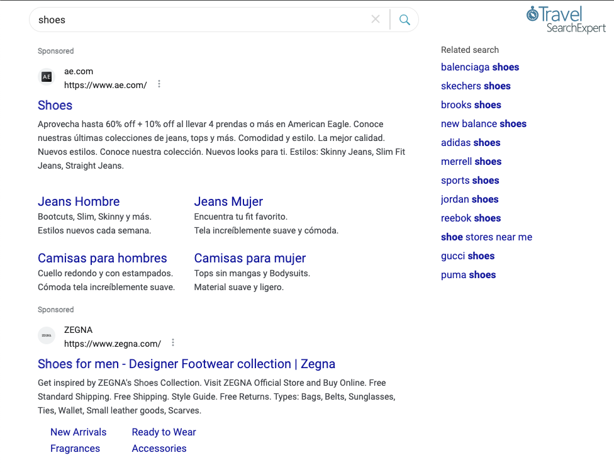Click the ae.com site name
Image resolution: width=614 pixels, height=472 pixels.
(79, 71)
